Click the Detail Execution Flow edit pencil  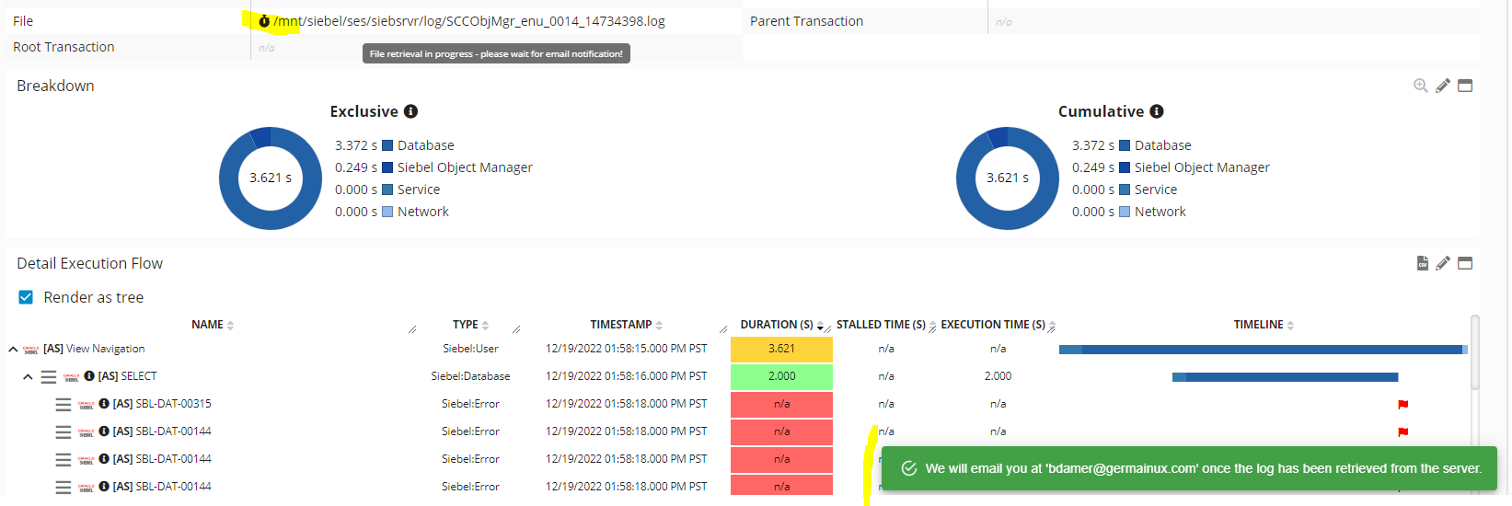pyautogui.click(x=1442, y=263)
